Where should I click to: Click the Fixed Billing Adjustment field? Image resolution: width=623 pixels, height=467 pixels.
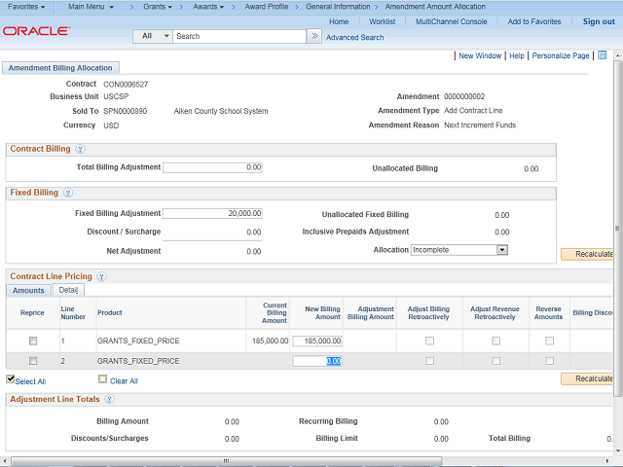point(213,214)
